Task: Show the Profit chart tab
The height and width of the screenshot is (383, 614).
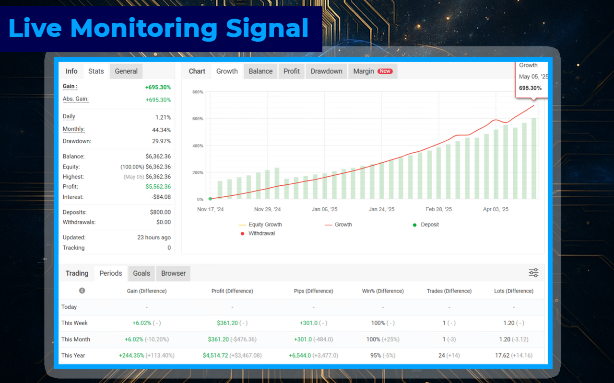Action: tap(291, 71)
